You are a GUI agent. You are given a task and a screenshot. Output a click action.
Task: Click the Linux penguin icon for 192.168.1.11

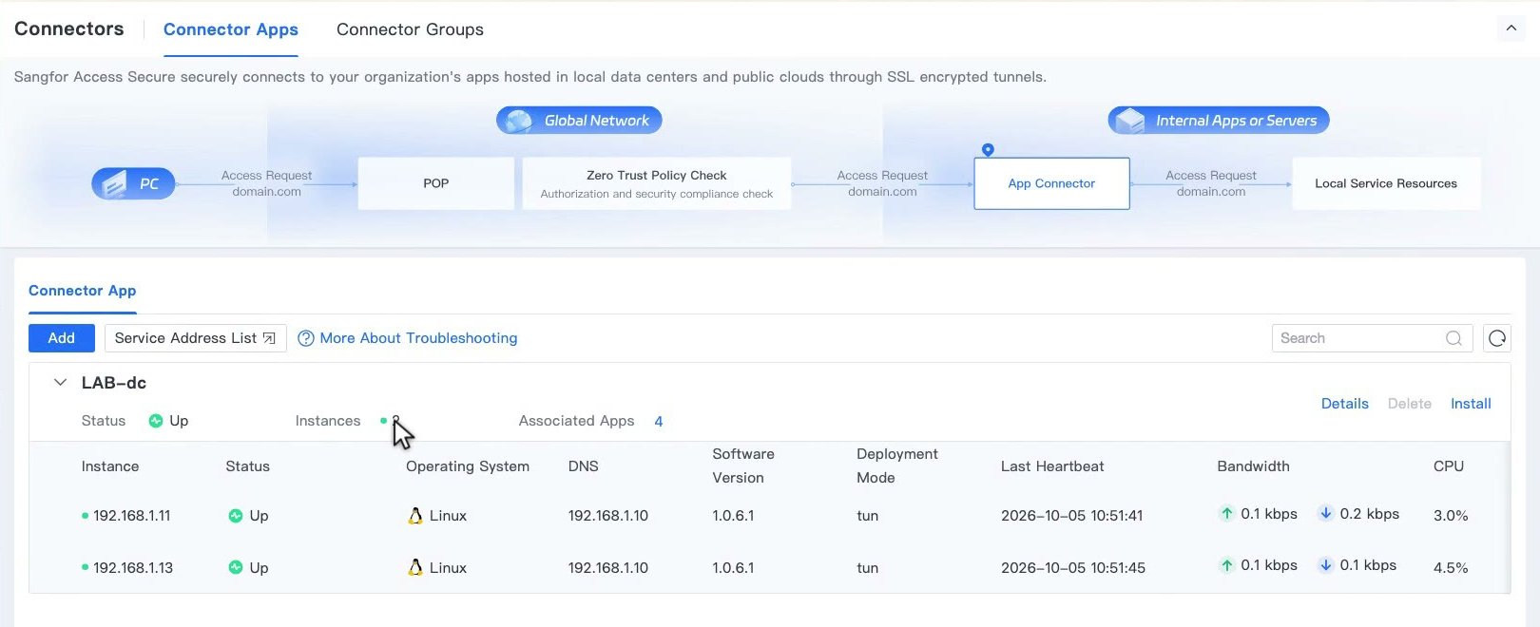click(415, 516)
